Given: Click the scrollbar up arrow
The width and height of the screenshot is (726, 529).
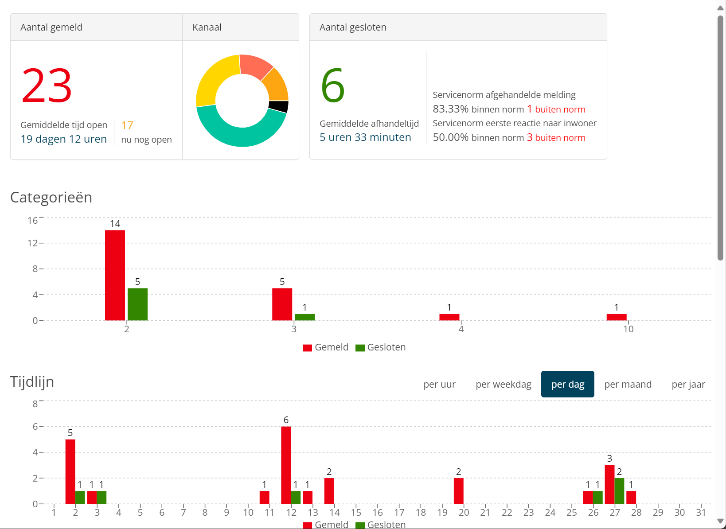Looking at the screenshot, I should click(721, 8).
